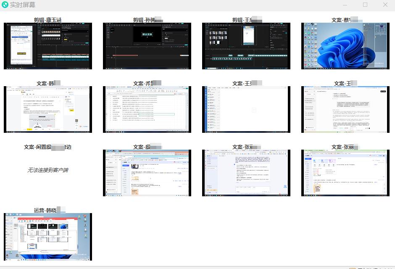395x269 pixels.
Task: Click the green app icon in the title bar
Action: pyautogui.click(x=5, y=5)
